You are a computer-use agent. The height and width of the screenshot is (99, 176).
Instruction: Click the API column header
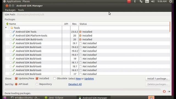66,24
